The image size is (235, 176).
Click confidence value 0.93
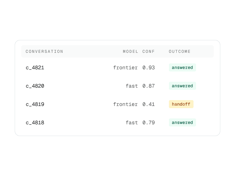tap(148, 67)
